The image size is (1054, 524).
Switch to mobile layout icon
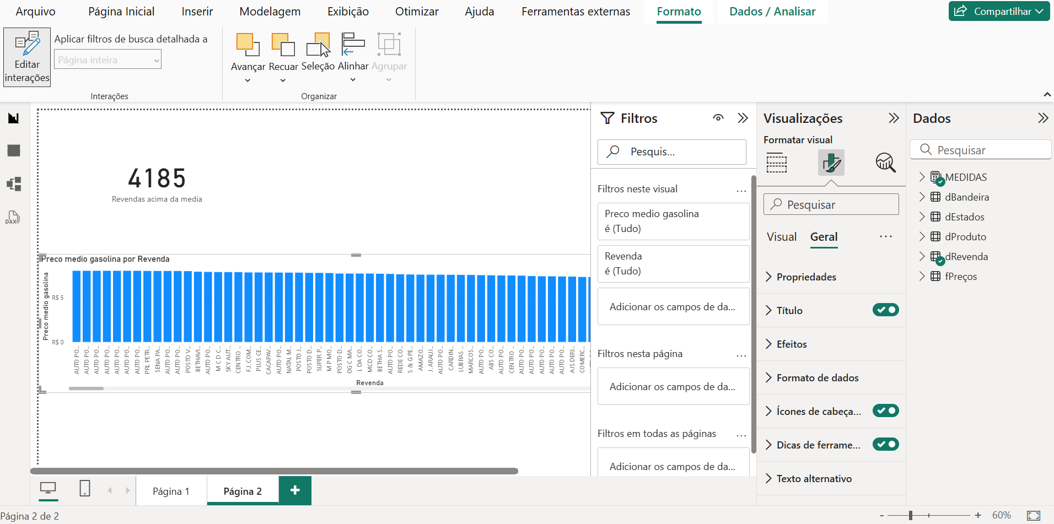pyautogui.click(x=85, y=488)
